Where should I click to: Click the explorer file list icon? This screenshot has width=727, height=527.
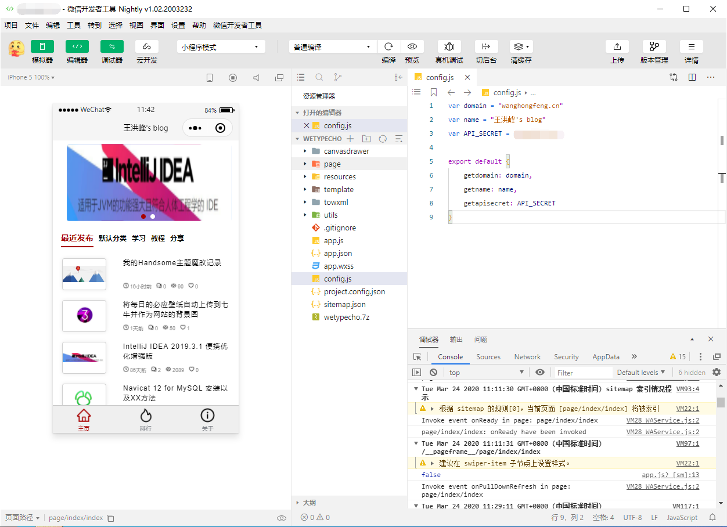[x=301, y=77]
